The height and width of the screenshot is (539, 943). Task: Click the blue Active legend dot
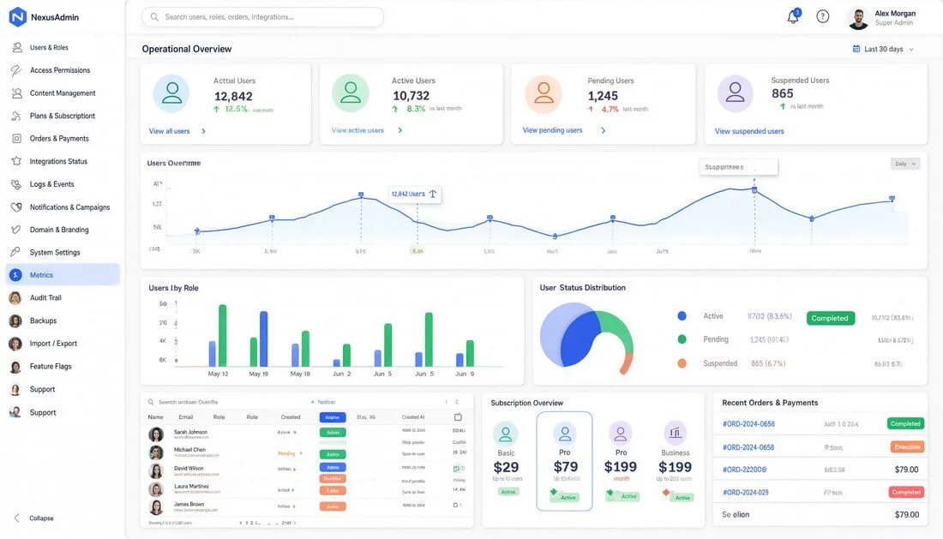[x=682, y=316]
